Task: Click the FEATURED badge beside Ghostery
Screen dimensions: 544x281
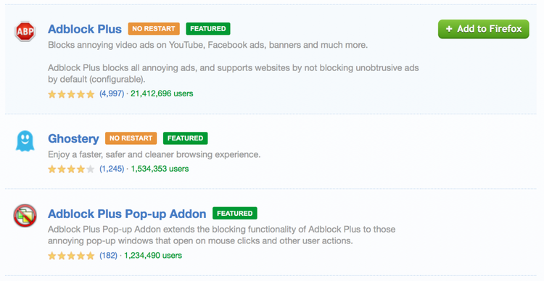Action: coord(185,138)
